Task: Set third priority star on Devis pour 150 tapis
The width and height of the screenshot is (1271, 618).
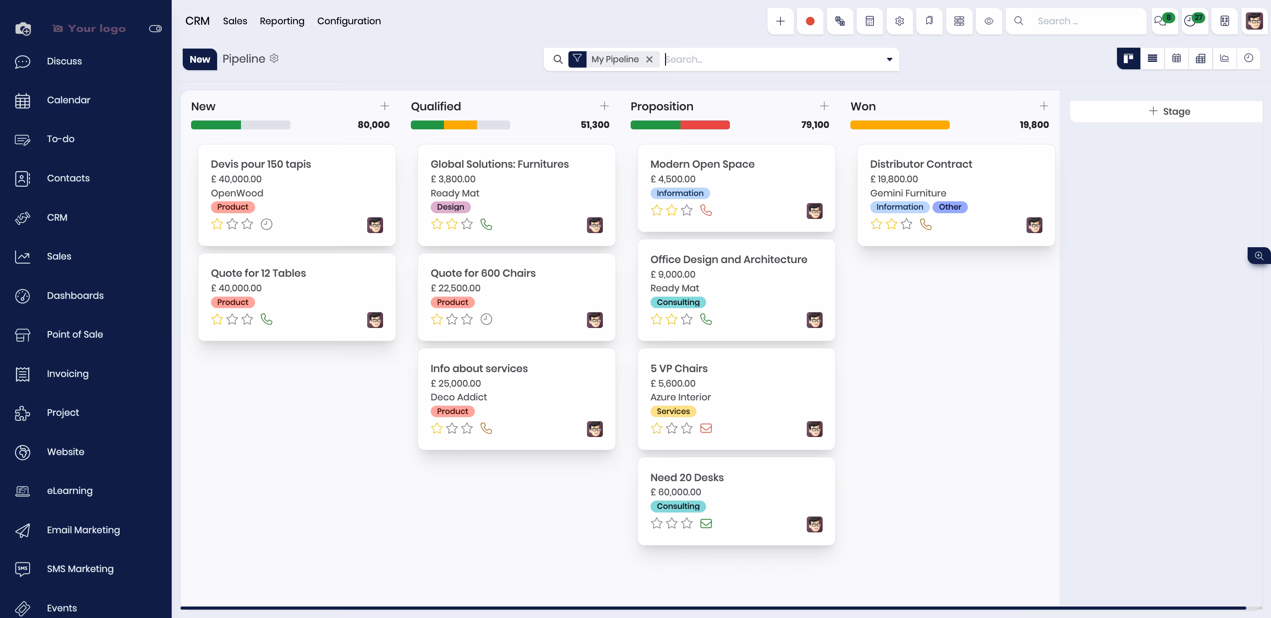Action: [x=247, y=225]
